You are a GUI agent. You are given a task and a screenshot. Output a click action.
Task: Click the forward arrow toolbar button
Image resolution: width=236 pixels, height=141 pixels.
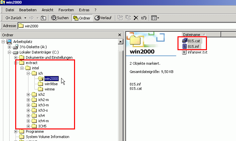[31, 18]
